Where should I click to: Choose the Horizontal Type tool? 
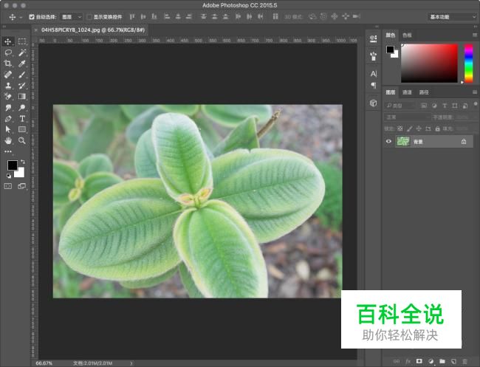pos(22,118)
